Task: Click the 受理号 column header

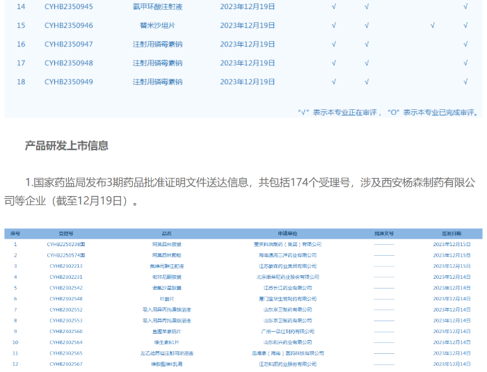Action: coord(66,234)
